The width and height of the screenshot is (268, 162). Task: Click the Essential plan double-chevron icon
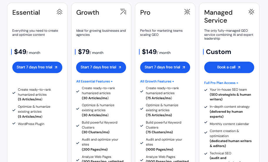point(60,12)
